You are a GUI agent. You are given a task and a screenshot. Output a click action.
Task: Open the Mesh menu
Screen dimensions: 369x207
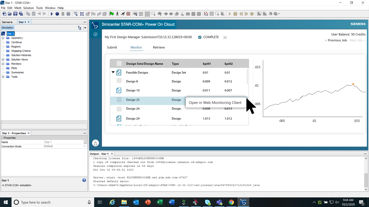click(18, 8)
